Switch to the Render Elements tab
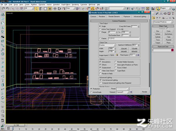This screenshot has width=176, height=131. (x=114, y=16)
